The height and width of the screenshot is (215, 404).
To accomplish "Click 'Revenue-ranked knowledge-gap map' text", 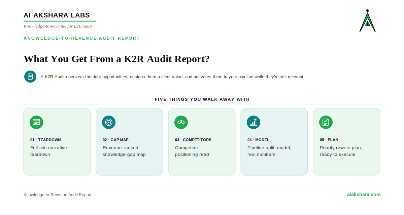I will click(x=124, y=151).
